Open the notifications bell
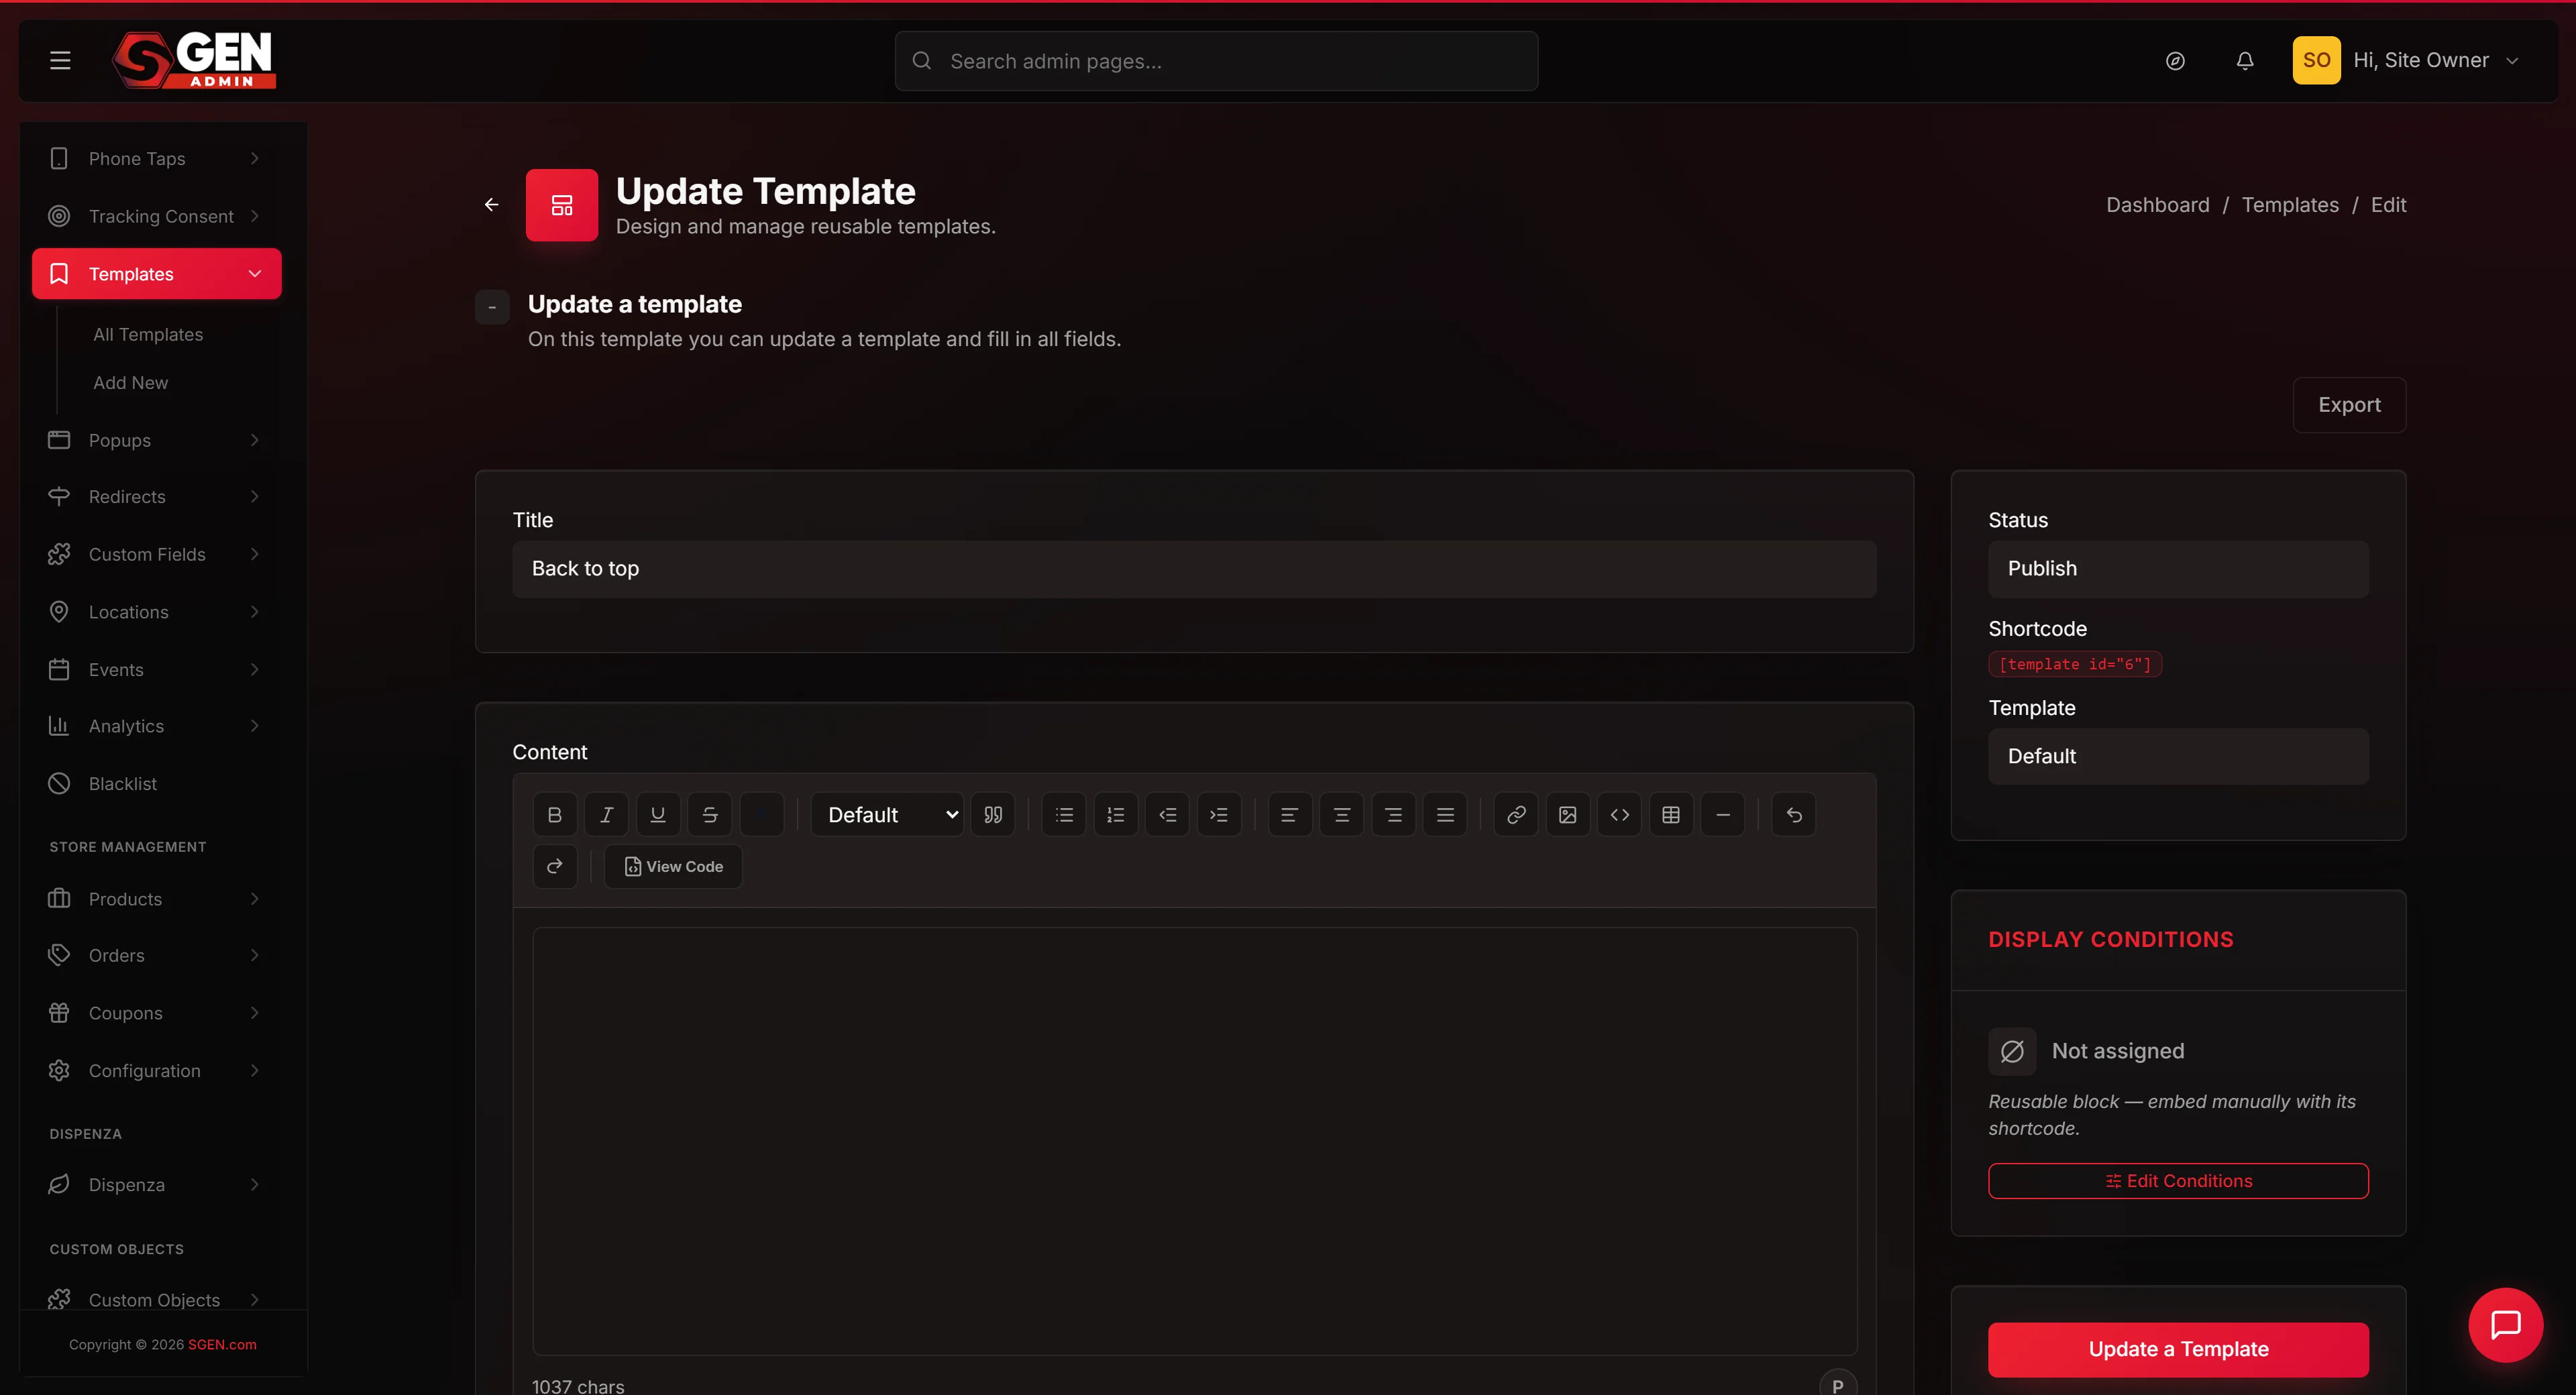 click(2245, 61)
